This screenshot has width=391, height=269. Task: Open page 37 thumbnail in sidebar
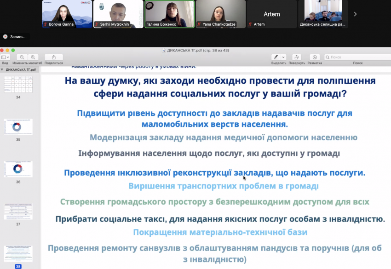(18, 212)
